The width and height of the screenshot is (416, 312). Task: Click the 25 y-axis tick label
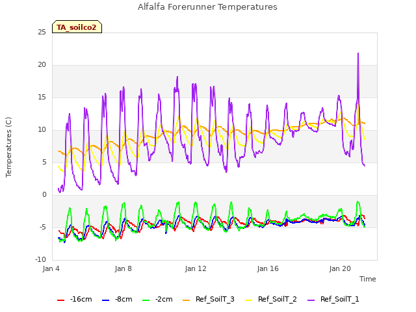point(42,32)
